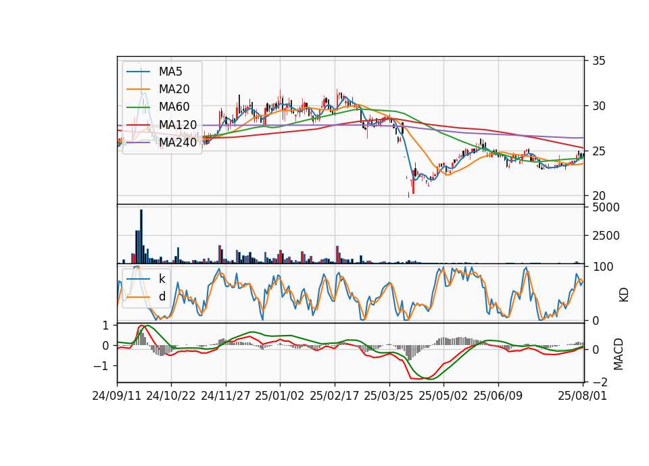Click the volume axis value 2500
This screenshot has width=649, height=466.
(606, 236)
